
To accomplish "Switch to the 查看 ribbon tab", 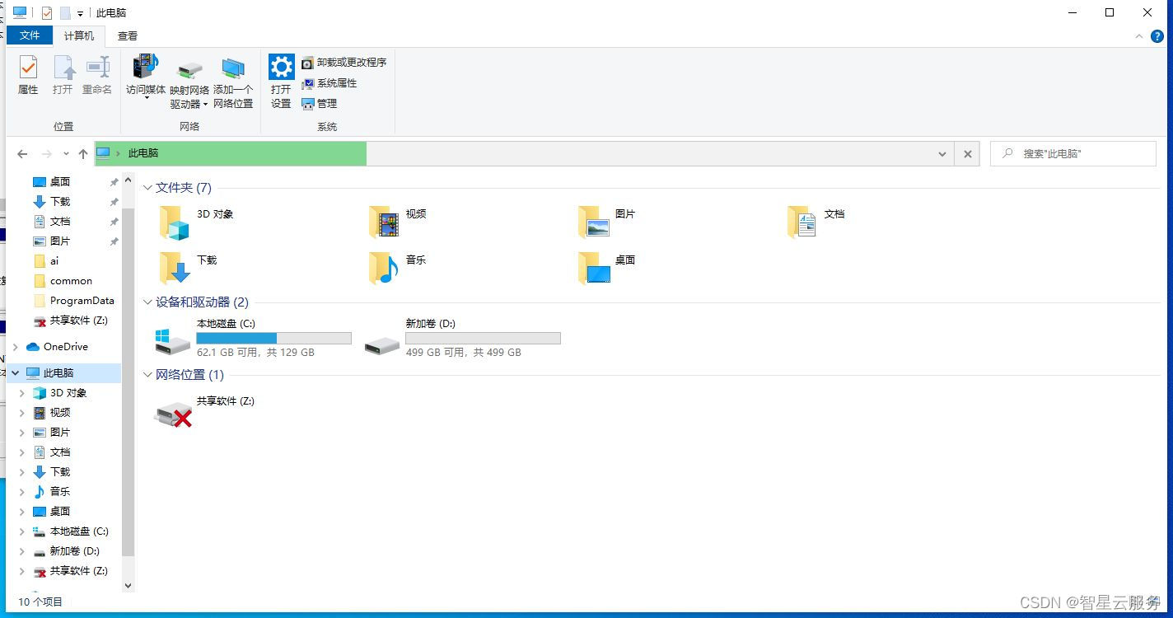I will click(128, 35).
